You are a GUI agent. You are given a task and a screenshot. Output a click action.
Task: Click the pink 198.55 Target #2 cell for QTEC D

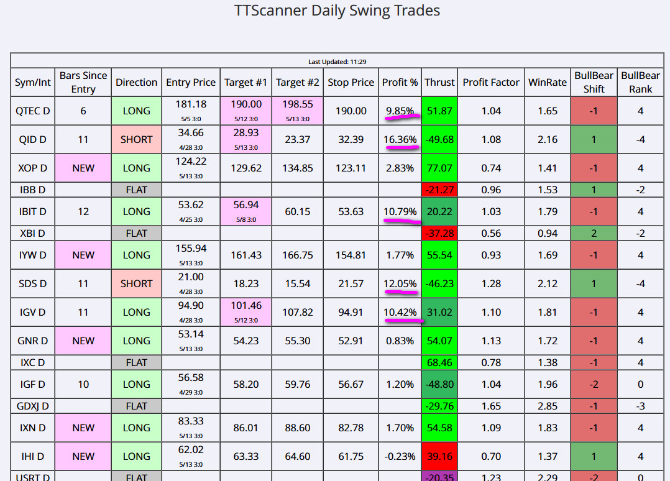click(298, 111)
